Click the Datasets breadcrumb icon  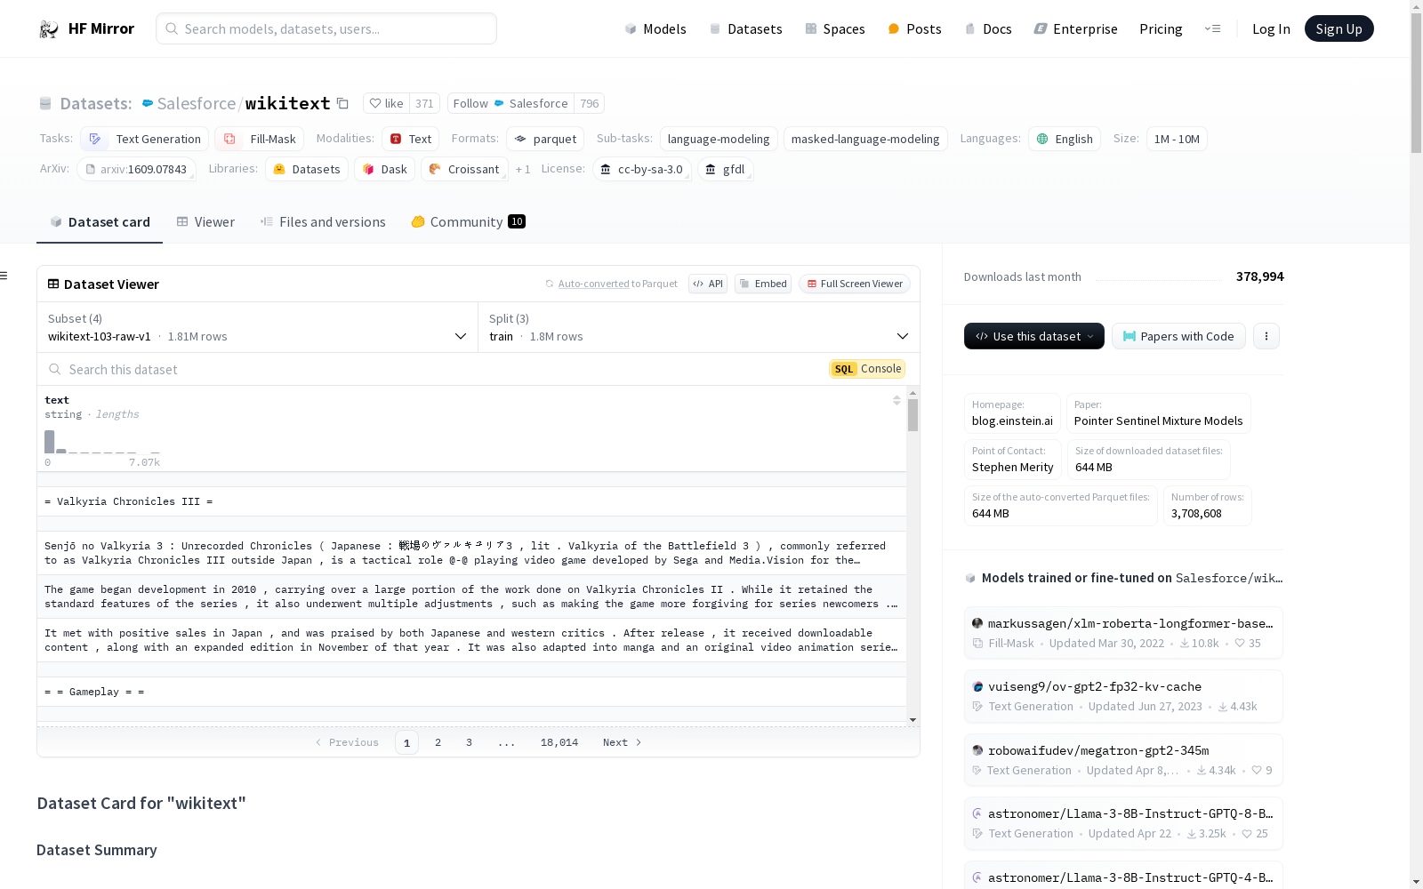(45, 104)
